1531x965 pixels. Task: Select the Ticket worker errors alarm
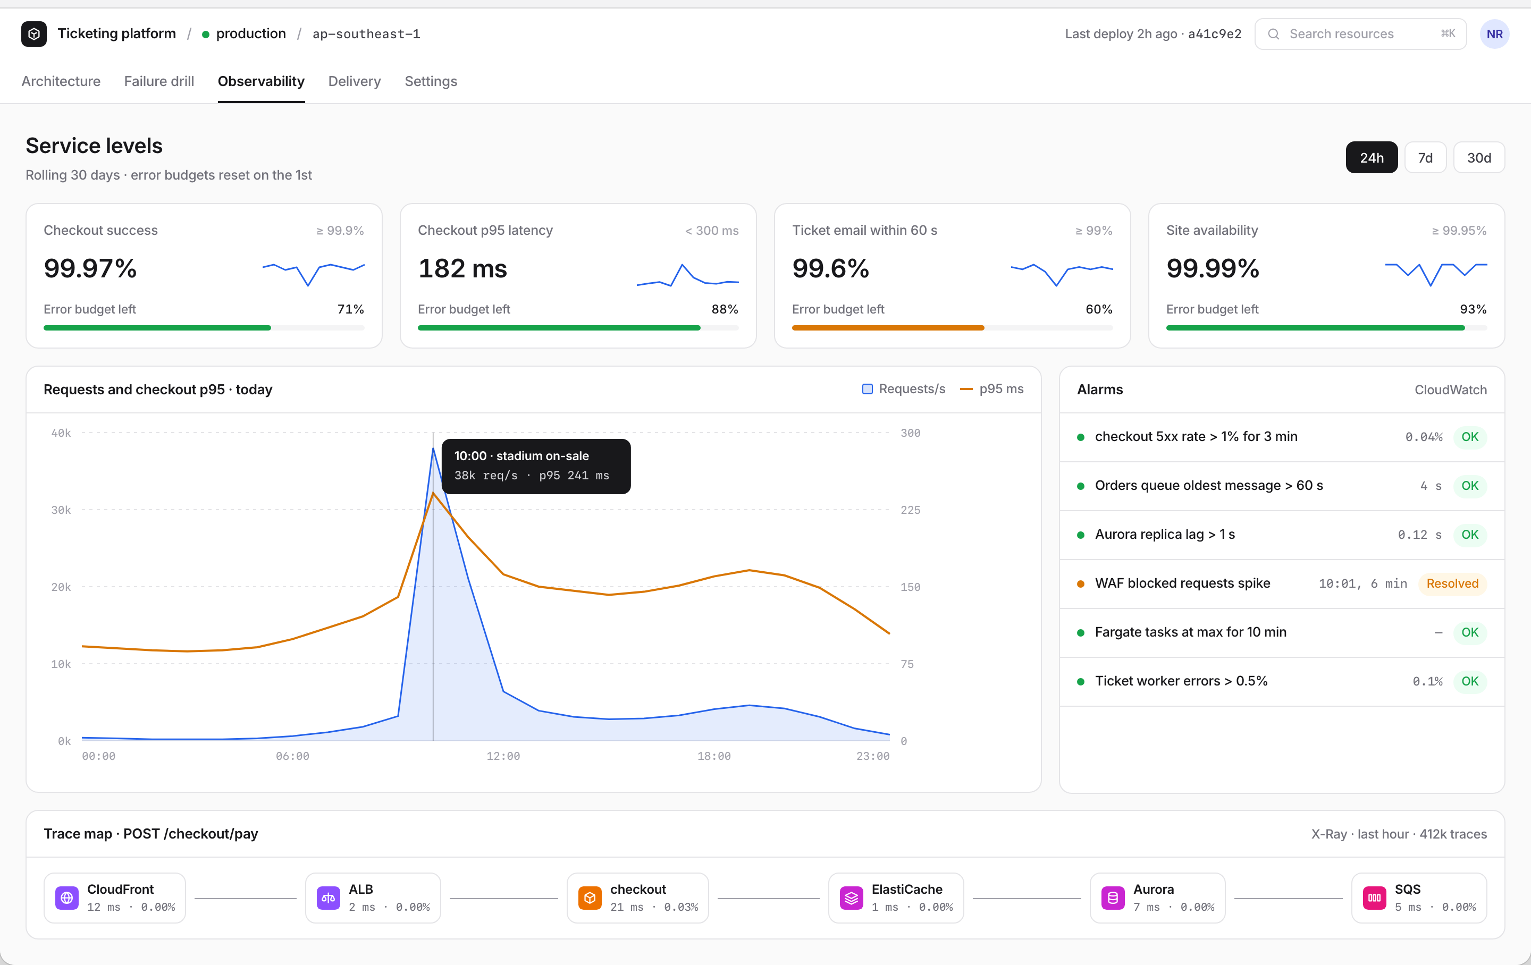(x=1282, y=681)
